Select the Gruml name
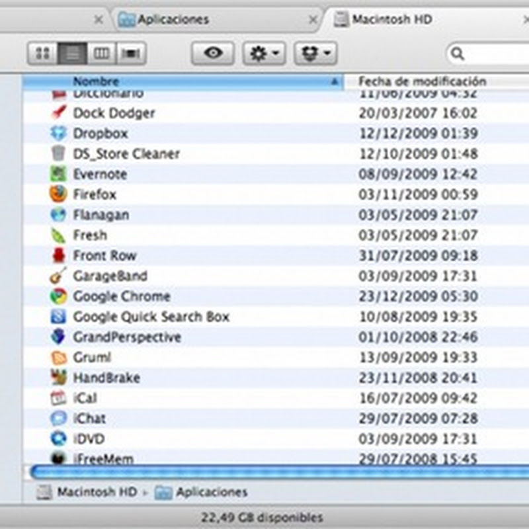This screenshot has height=529, width=529. pyautogui.click(x=92, y=357)
